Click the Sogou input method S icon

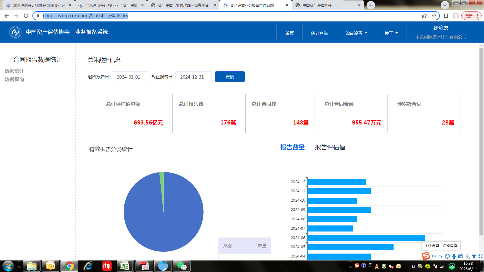click(x=426, y=256)
